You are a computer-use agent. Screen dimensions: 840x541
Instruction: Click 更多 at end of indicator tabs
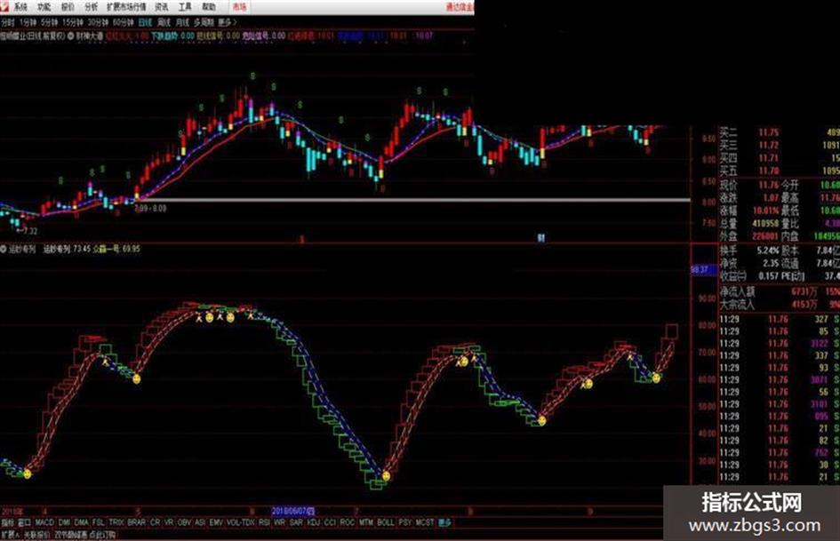[x=444, y=522]
